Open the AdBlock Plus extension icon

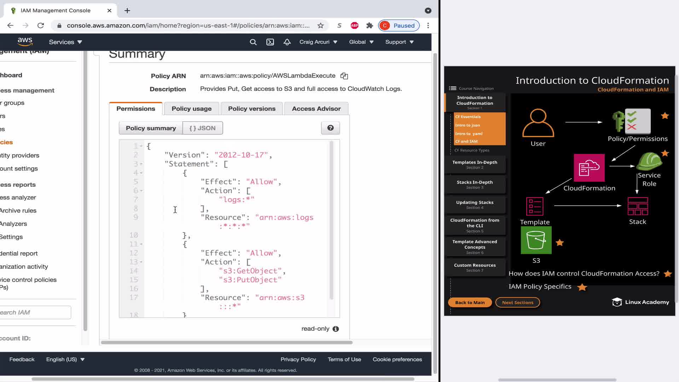[354, 25]
